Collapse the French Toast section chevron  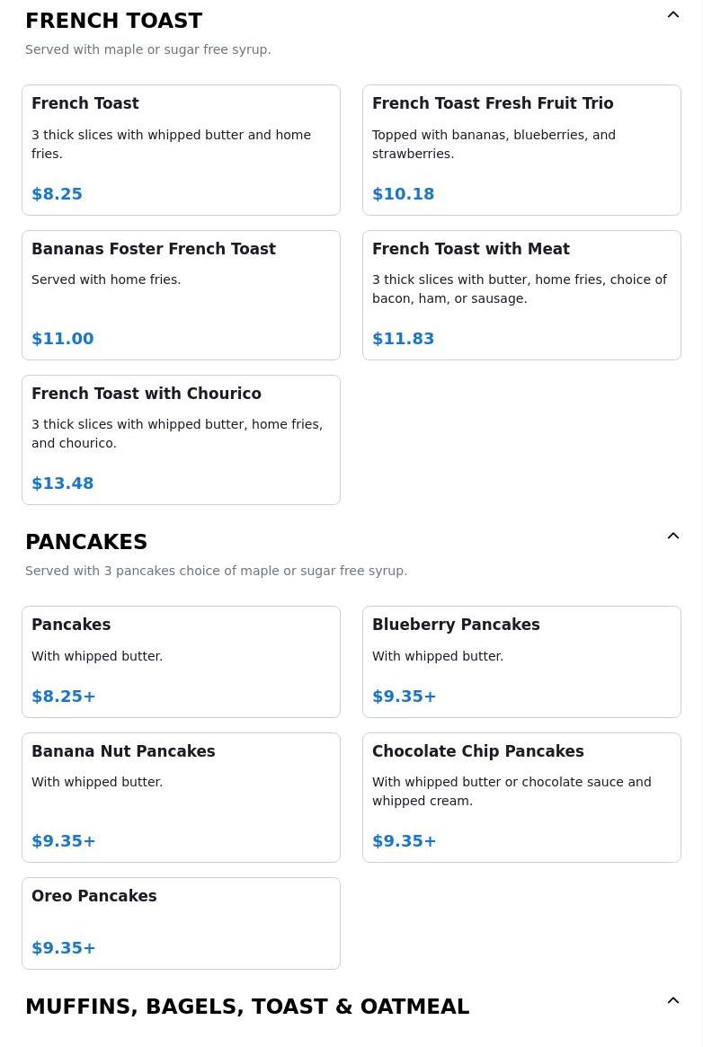(x=672, y=15)
